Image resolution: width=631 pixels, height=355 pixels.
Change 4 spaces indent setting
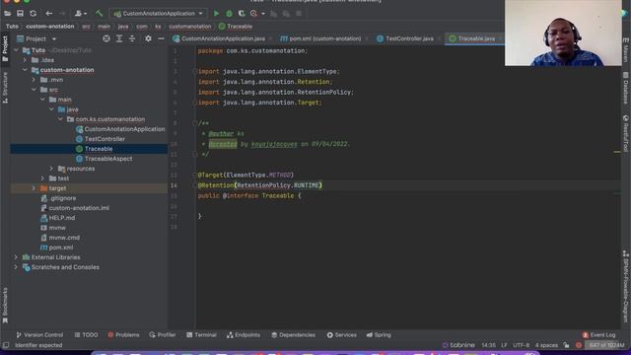point(546,345)
